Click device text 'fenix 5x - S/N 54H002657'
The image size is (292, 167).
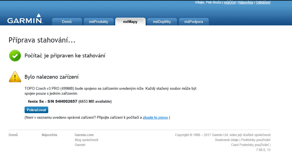click(x=52, y=101)
